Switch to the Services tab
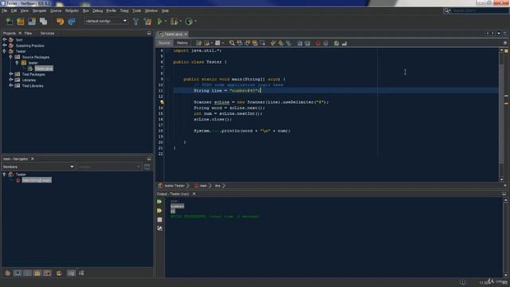This screenshot has height=287, width=510. coord(47,33)
